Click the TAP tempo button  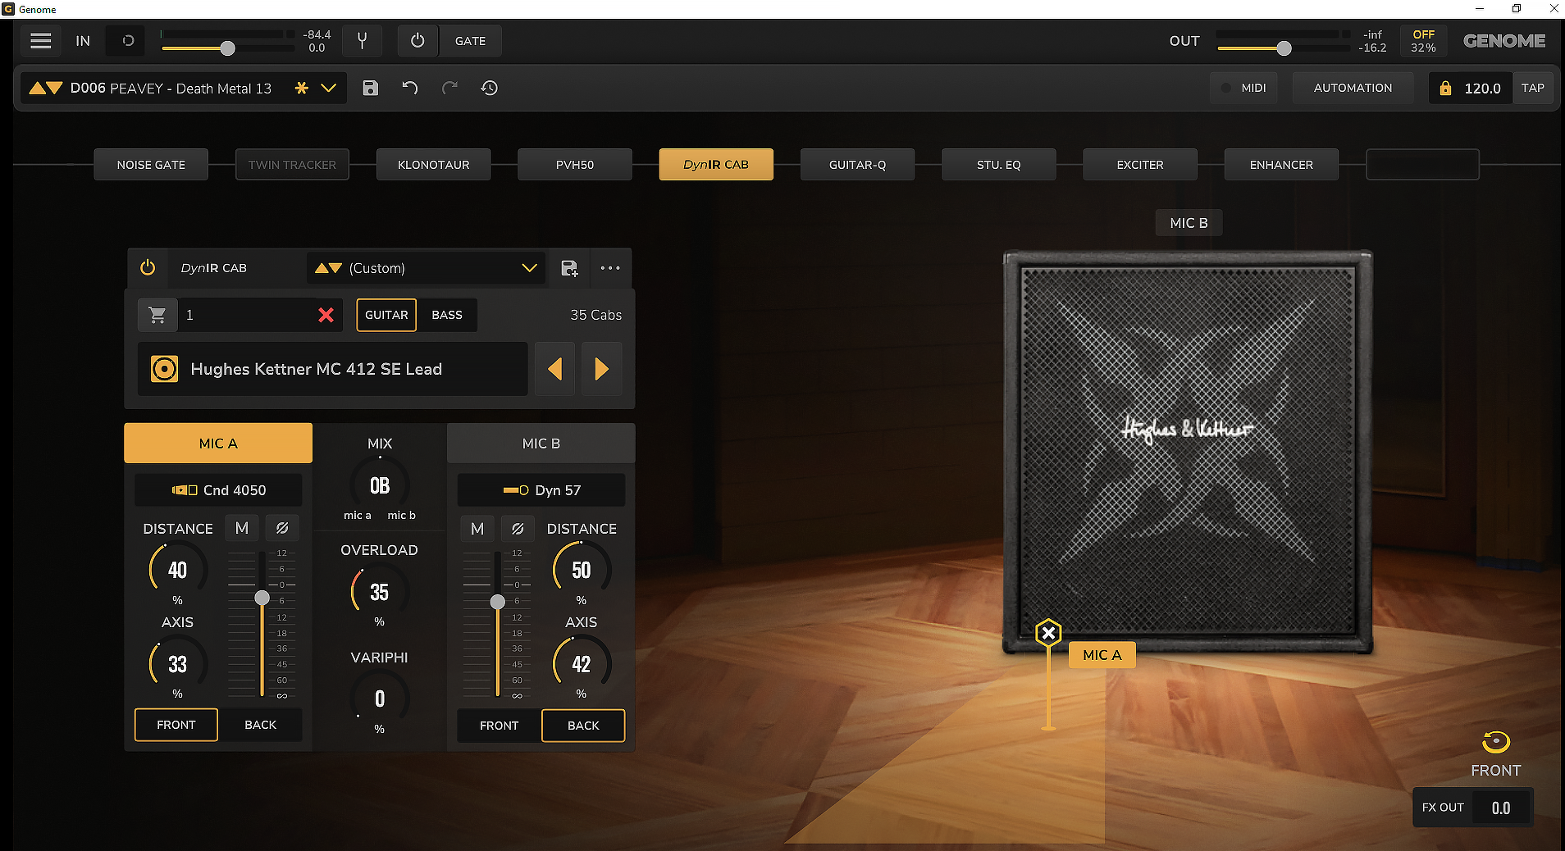tap(1532, 88)
